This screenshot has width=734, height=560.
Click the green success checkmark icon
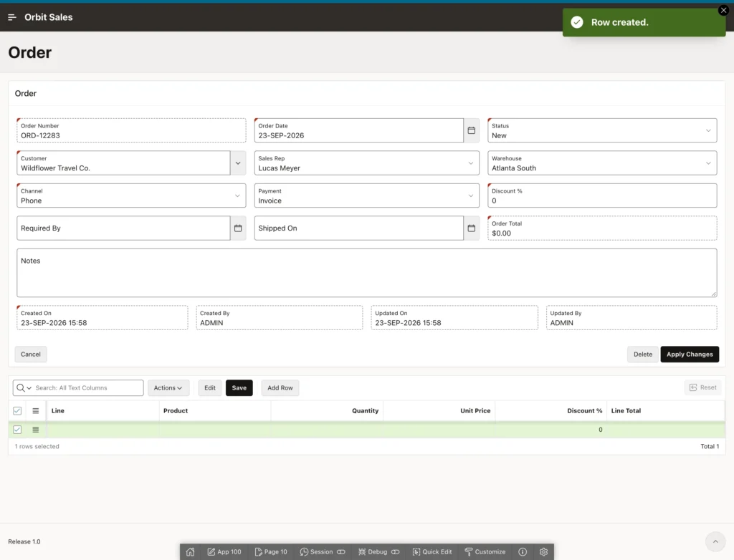pyautogui.click(x=577, y=22)
